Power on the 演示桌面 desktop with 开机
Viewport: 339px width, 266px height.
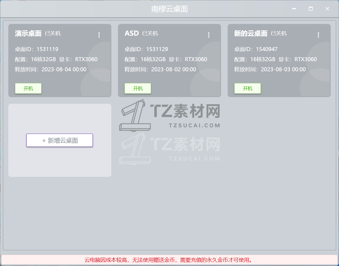click(28, 88)
